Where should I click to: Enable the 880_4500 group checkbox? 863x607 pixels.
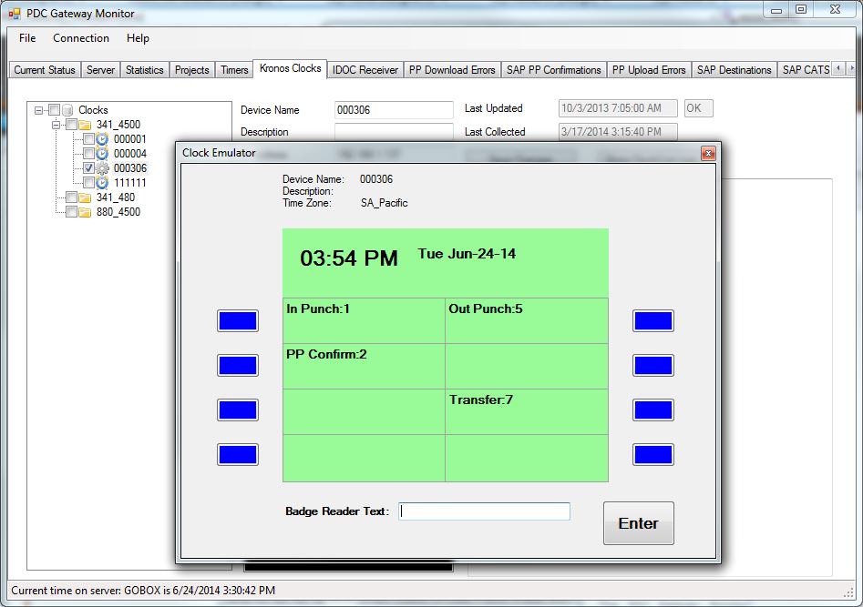tap(71, 212)
